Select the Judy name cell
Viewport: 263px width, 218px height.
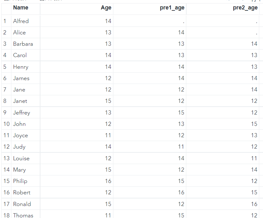[x=26, y=147]
